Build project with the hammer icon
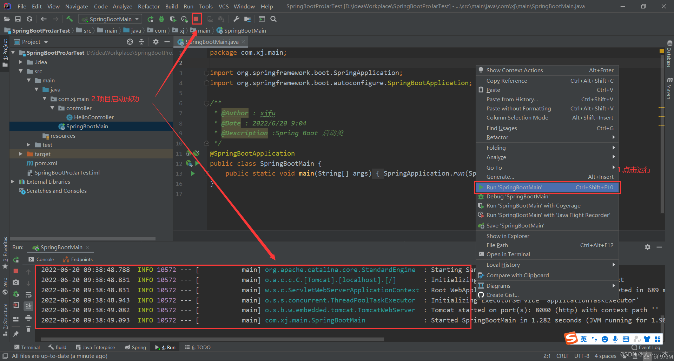The width and height of the screenshot is (674, 361). 70,19
